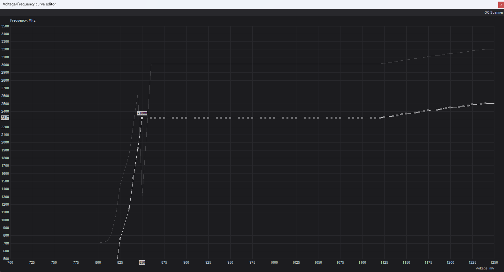The width and height of the screenshot is (504, 272).
Task: Select the highlighted curve point at 850 mV
Action: pos(142,118)
